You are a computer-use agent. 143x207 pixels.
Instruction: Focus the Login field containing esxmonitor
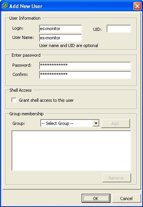[61, 29]
